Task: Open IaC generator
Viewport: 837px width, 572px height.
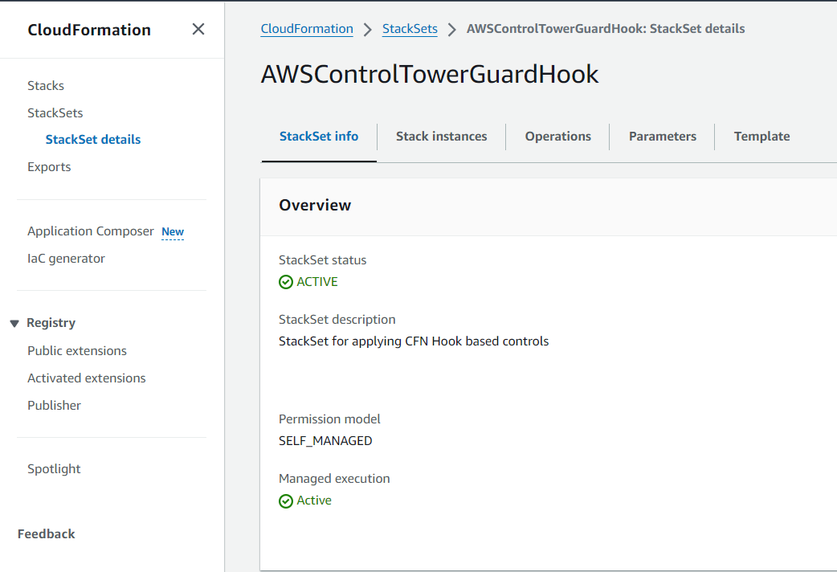Action: point(66,259)
